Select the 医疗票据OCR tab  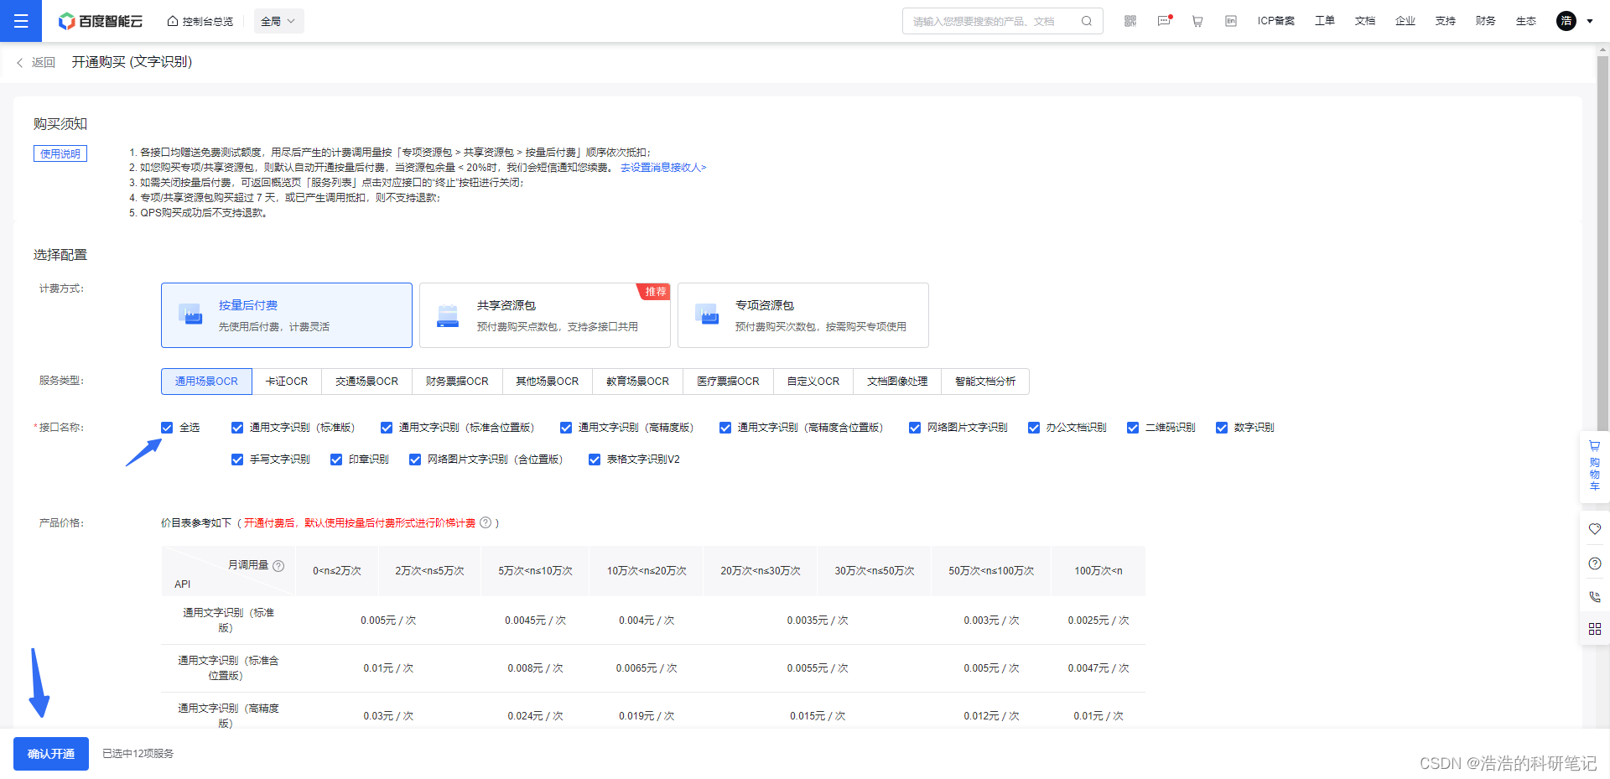pyautogui.click(x=729, y=382)
